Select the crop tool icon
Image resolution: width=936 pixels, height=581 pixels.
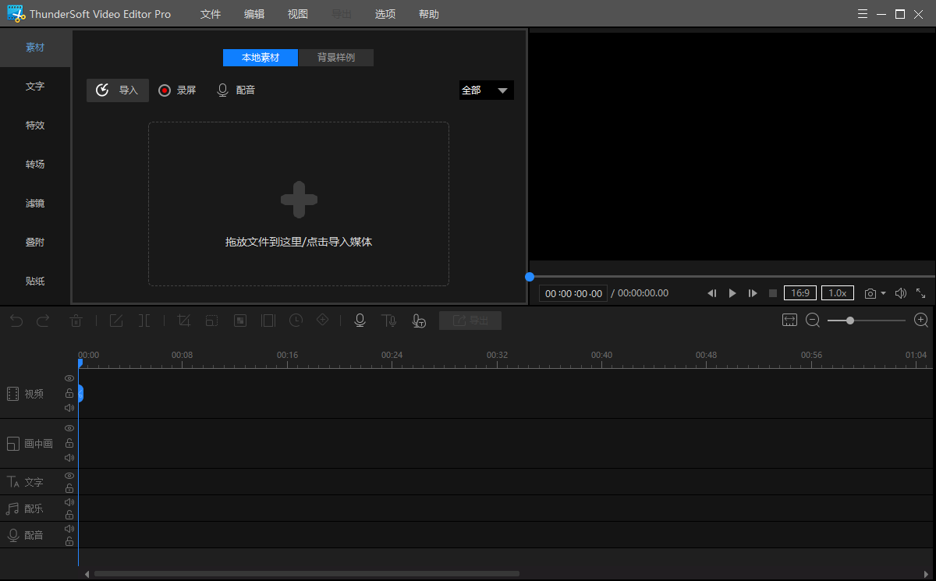(x=184, y=321)
